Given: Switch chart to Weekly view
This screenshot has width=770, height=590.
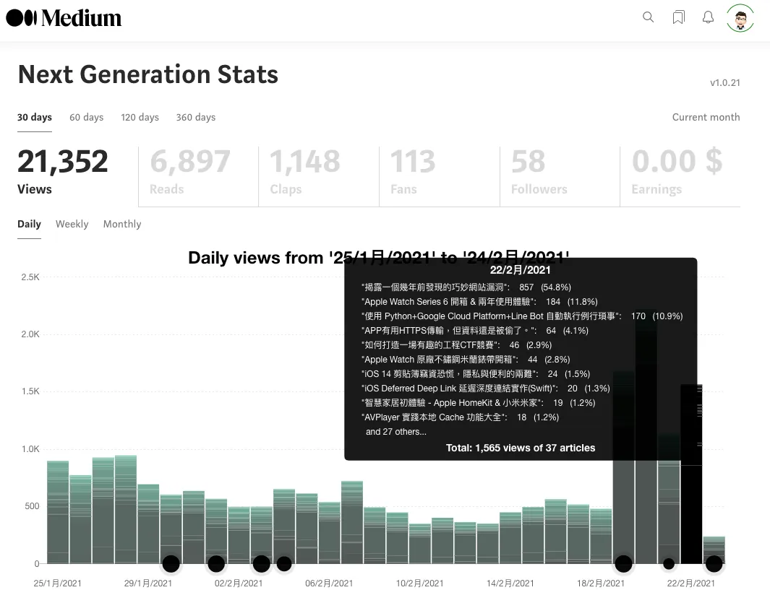Looking at the screenshot, I should tap(72, 224).
